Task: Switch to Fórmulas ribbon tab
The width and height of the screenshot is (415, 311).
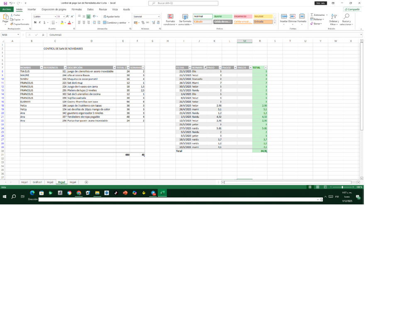Action: pos(76,9)
